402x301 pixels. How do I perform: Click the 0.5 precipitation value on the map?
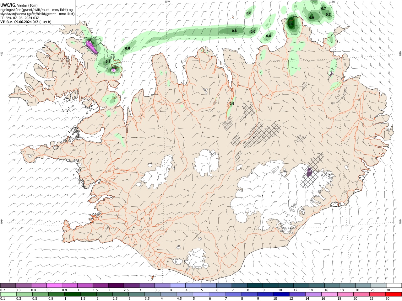(269, 36)
